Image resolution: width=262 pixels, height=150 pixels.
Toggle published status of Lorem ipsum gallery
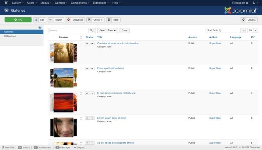pyautogui.click(x=87, y=118)
